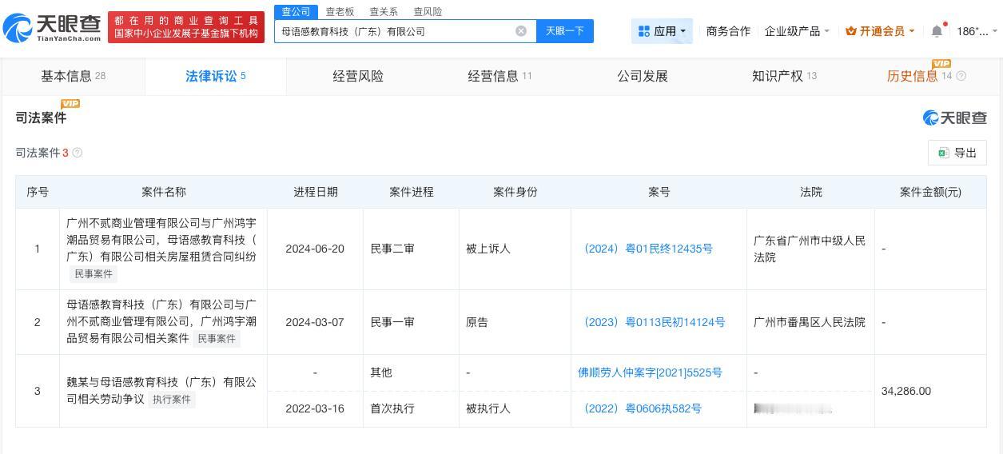This screenshot has width=1003, height=454.
Task: Open the 公司发展 tab
Action: tap(642, 76)
